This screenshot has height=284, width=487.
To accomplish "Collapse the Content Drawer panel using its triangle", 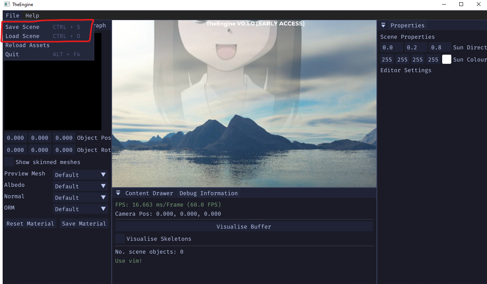I will [x=118, y=193].
